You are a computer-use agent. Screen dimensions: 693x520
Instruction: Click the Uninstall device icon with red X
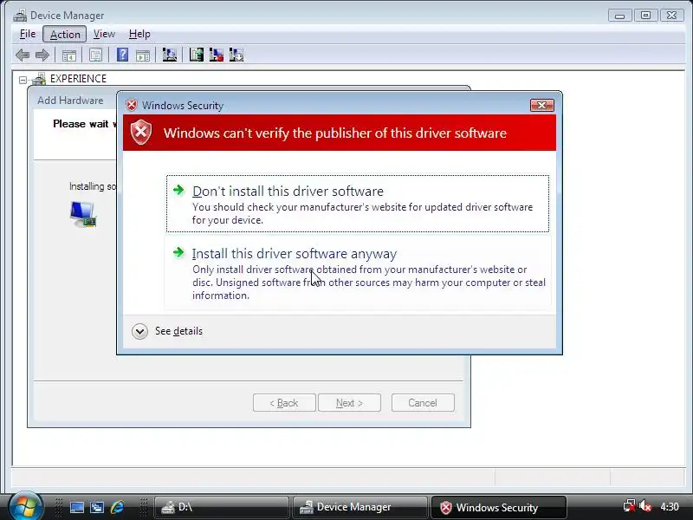tap(217, 55)
